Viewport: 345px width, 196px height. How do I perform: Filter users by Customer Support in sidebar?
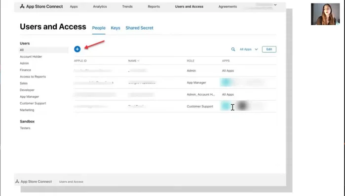click(x=33, y=103)
